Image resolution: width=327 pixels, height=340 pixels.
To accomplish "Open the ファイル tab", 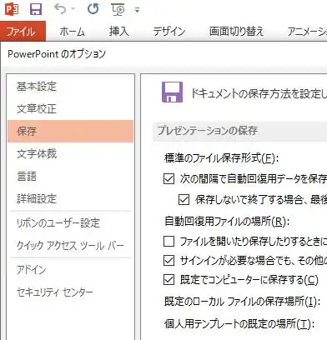I will click(x=23, y=31).
